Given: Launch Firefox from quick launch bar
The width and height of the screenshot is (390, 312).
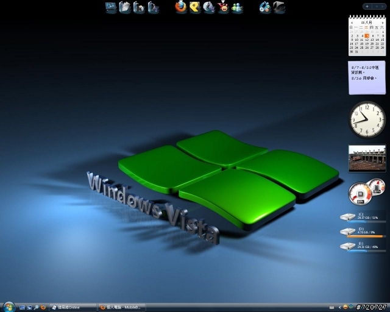Looking at the screenshot, I should pyautogui.click(x=43, y=308).
